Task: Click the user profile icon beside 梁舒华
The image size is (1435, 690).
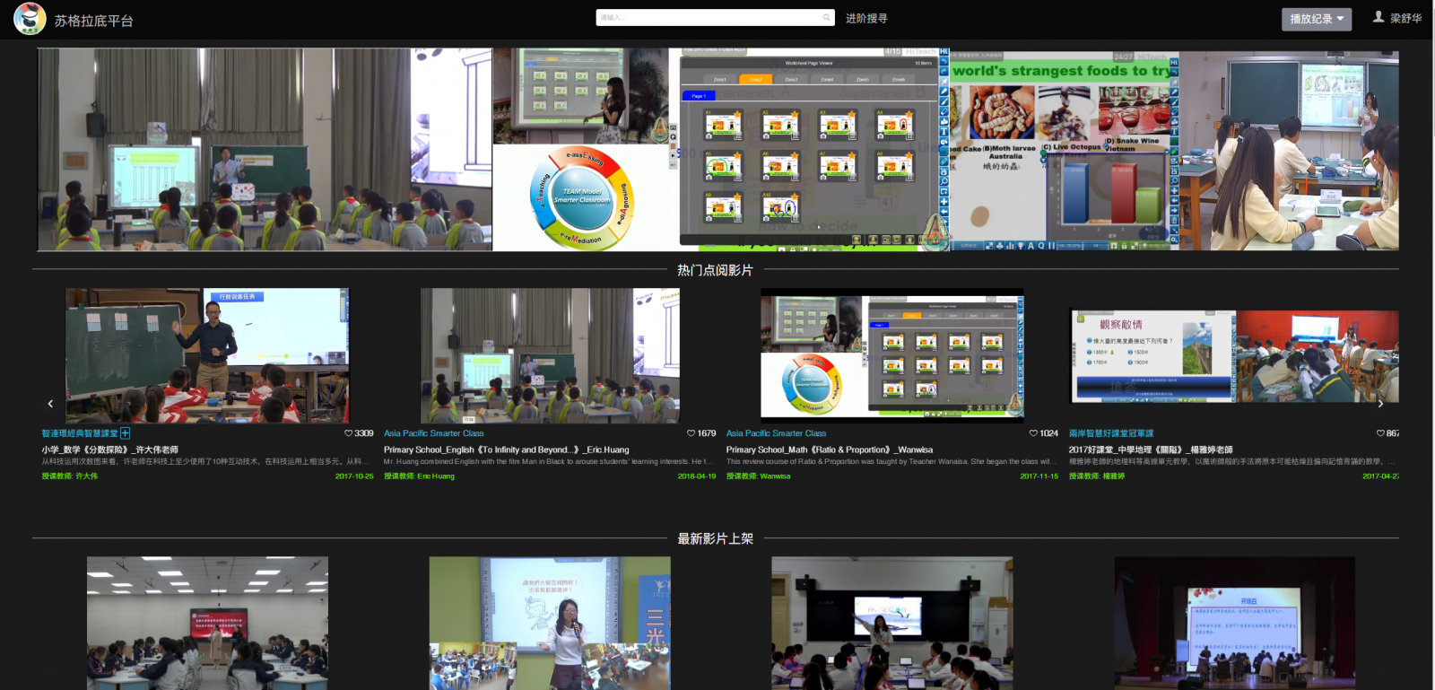Action: (1378, 17)
